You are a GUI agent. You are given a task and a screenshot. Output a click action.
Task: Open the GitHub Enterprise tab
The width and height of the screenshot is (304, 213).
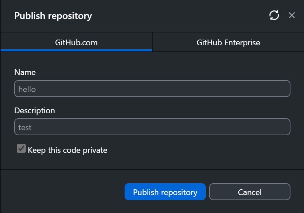(228, 43)
